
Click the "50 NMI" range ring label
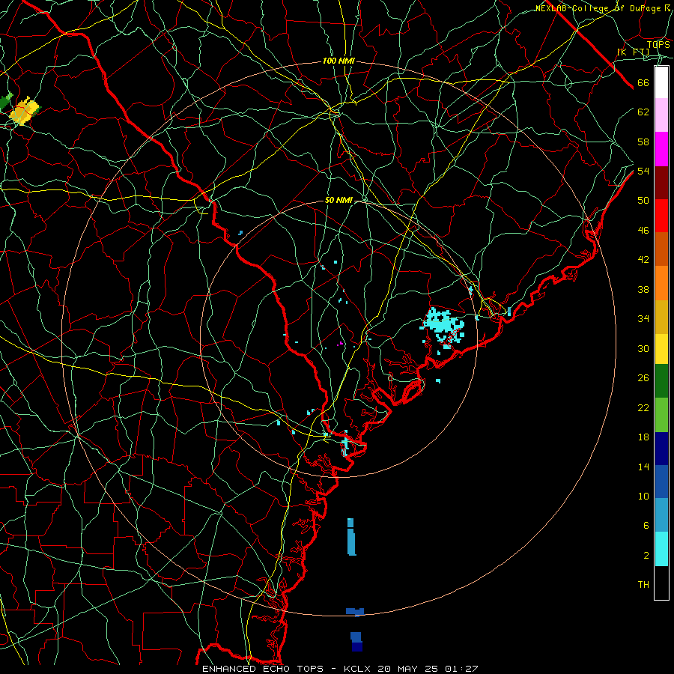pos(338,200)
